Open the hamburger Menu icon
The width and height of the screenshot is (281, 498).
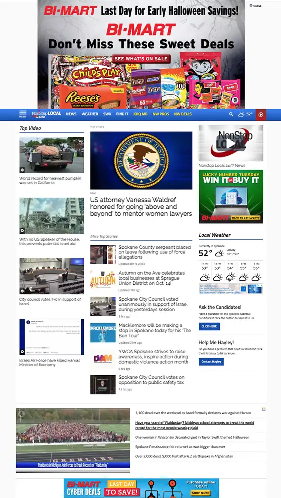point(23,114)
